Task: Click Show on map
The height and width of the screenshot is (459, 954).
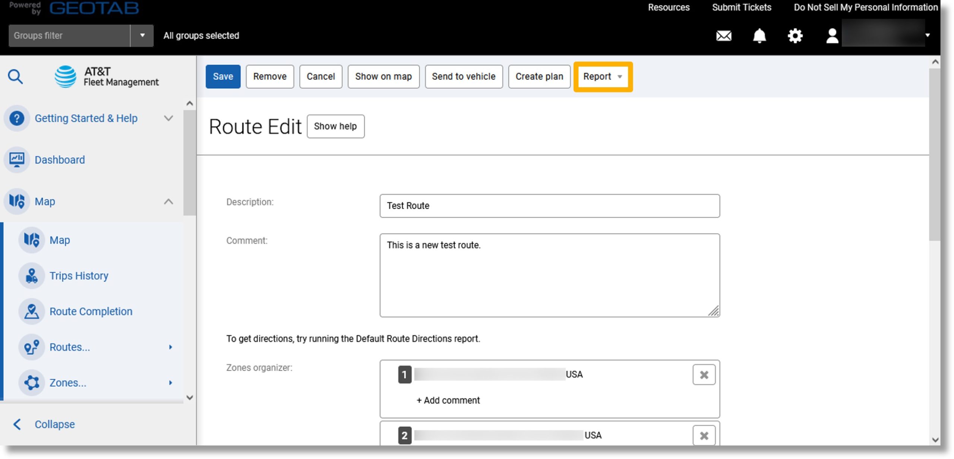Action: coord(383,76)
